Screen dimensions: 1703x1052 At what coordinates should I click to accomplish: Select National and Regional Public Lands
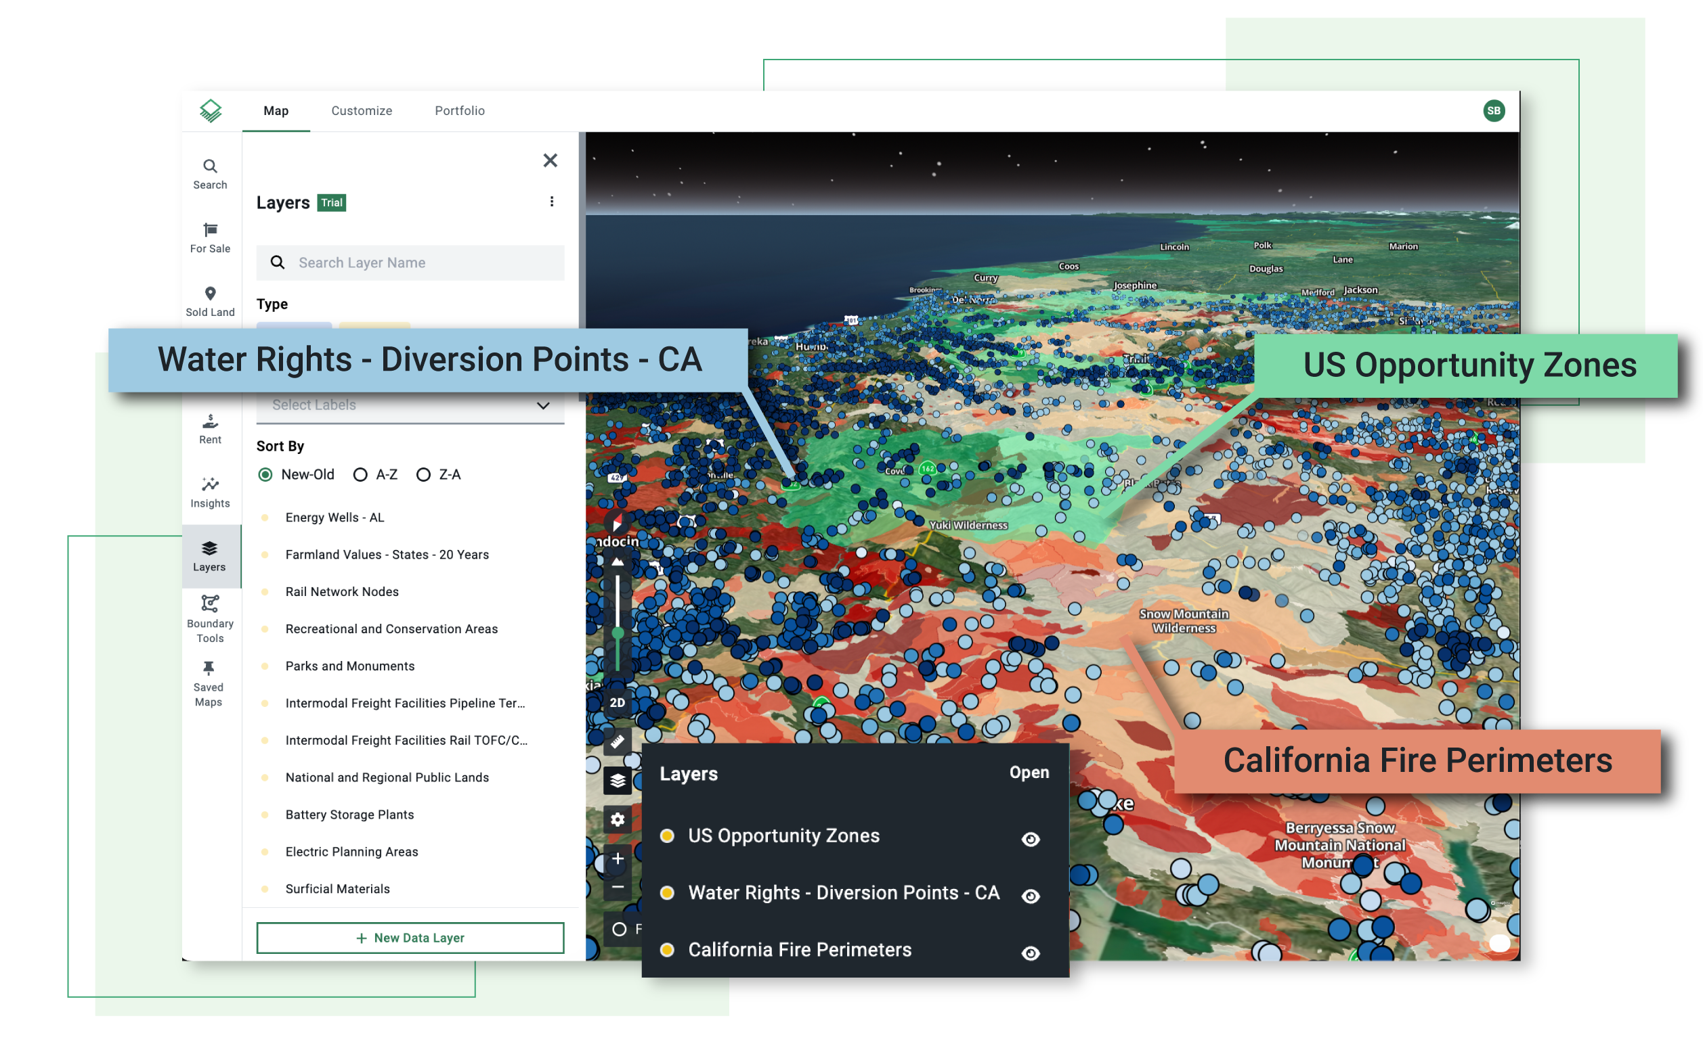coord(387,777)
